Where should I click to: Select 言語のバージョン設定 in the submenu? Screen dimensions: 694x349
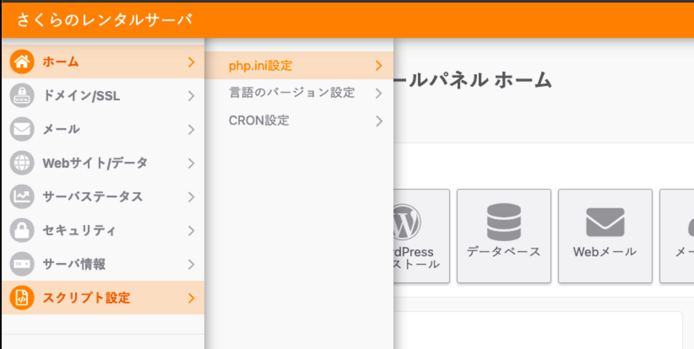coord(299,93)
